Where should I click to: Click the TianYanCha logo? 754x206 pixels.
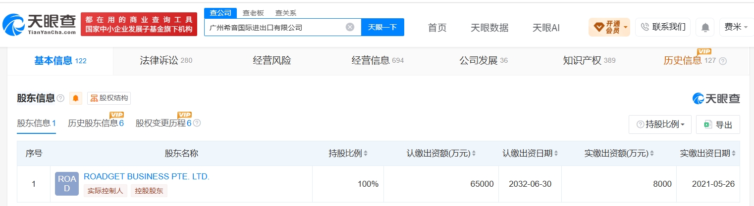[x=39, y=24]
